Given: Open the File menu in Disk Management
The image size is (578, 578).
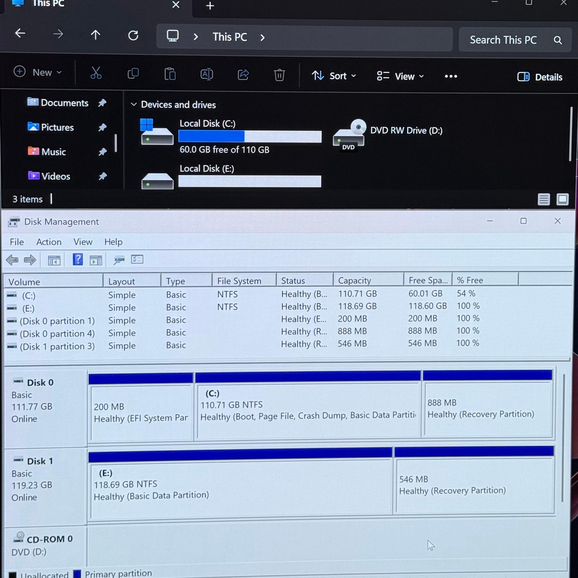Looking at the screenshot, I should (x=17, y=242).
